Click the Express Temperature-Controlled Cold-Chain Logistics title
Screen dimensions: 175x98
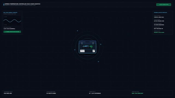click(x=22, y=4)
